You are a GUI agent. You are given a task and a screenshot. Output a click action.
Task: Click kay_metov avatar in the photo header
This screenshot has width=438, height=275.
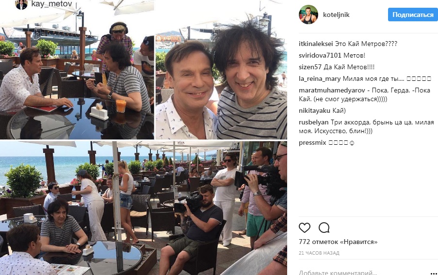click(x=21, y=4)
